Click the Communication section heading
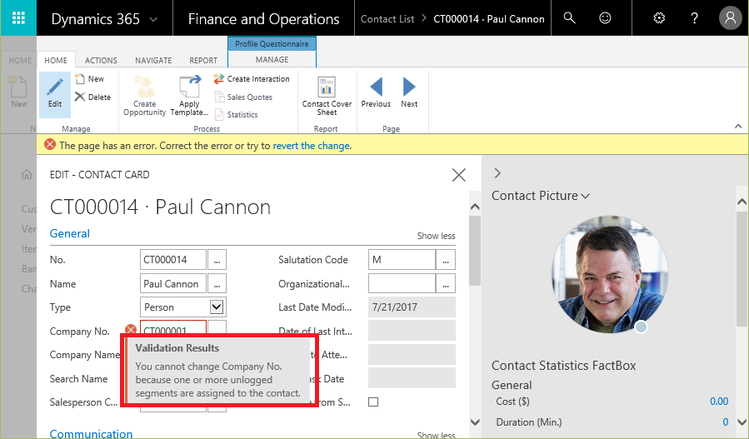The width and height of the screenshot is (749, 439). coord(92,433)
